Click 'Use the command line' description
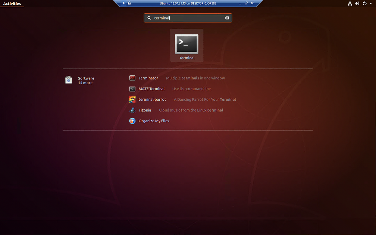This screenshot has width=376, height=235. (x=191, y=89)
